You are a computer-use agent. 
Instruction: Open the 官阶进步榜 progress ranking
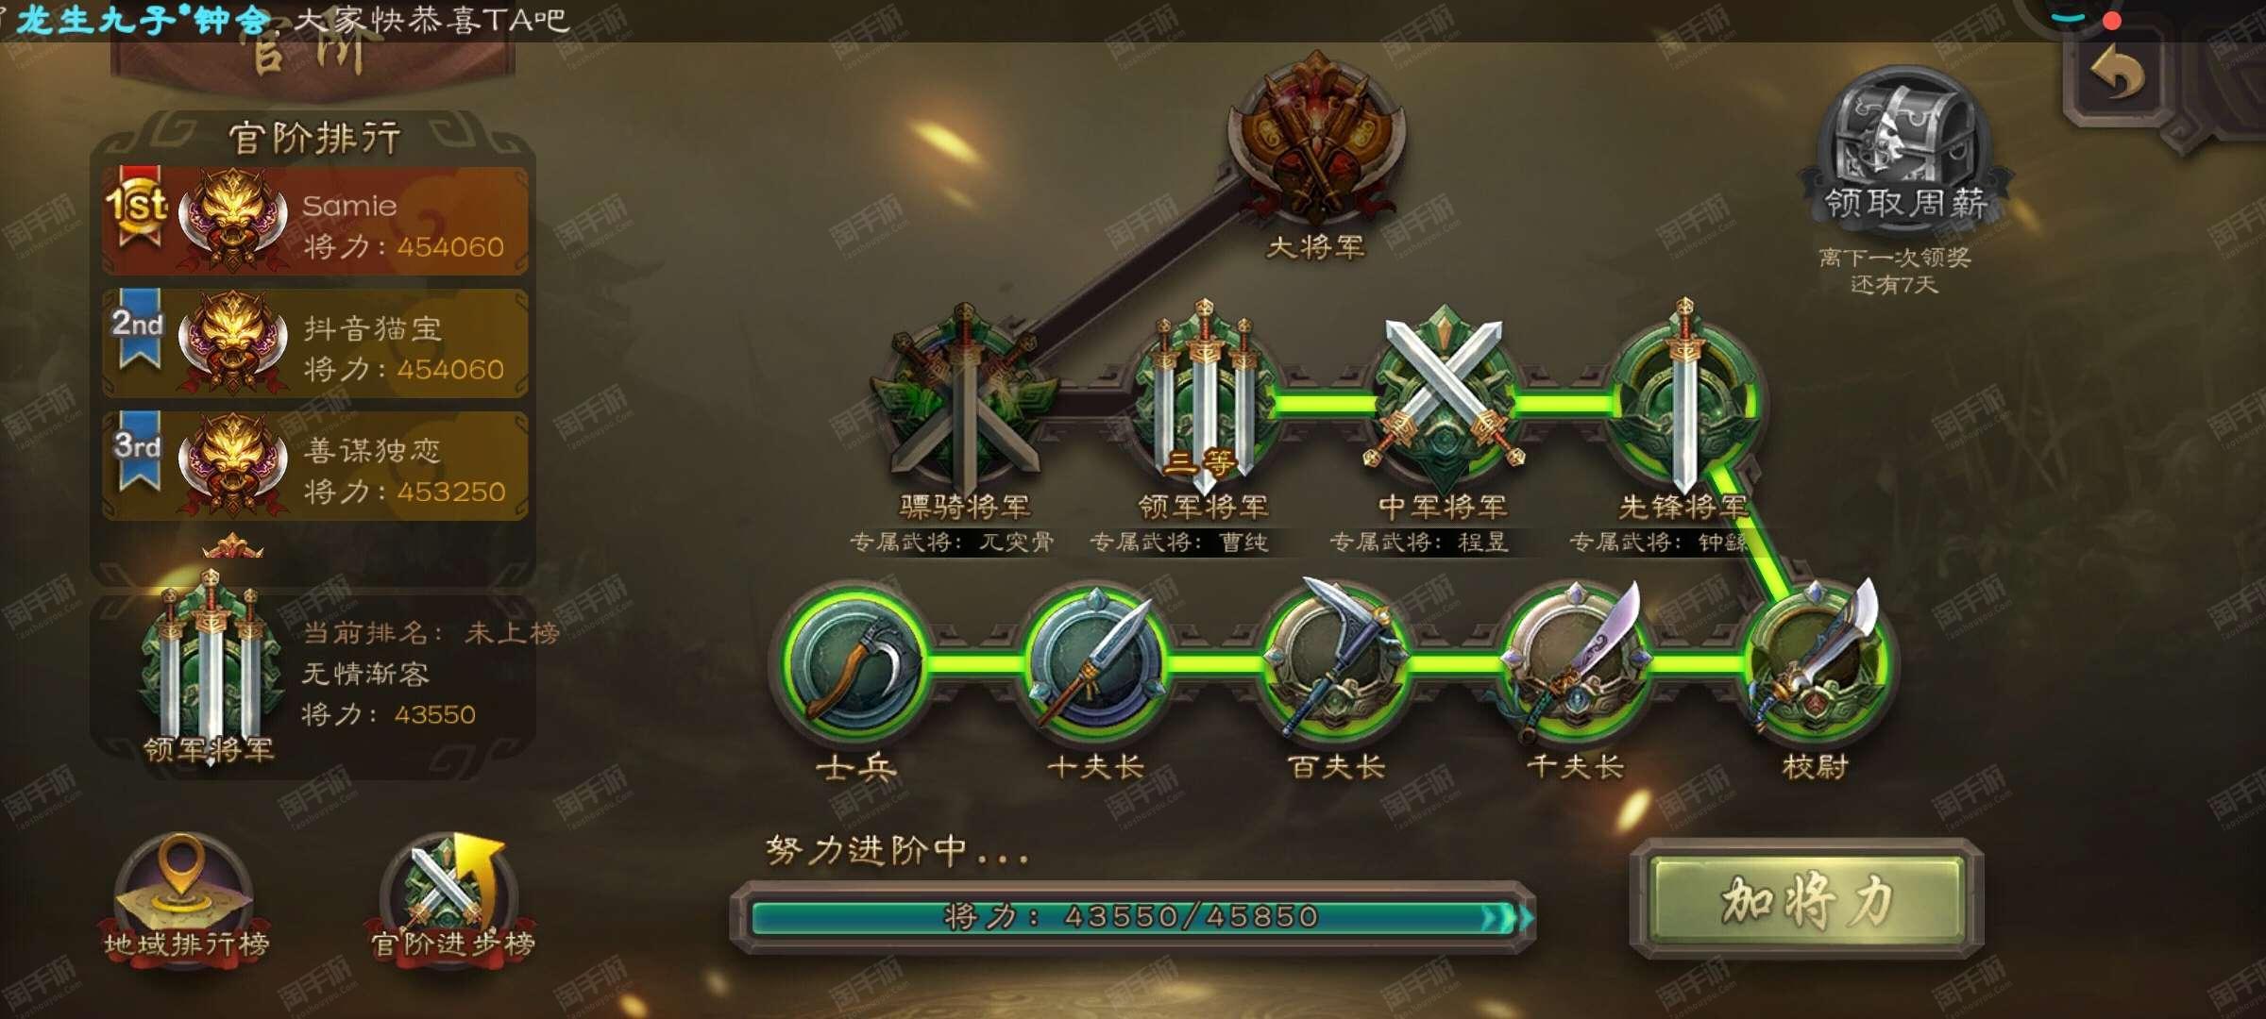[x=451, y=896]
